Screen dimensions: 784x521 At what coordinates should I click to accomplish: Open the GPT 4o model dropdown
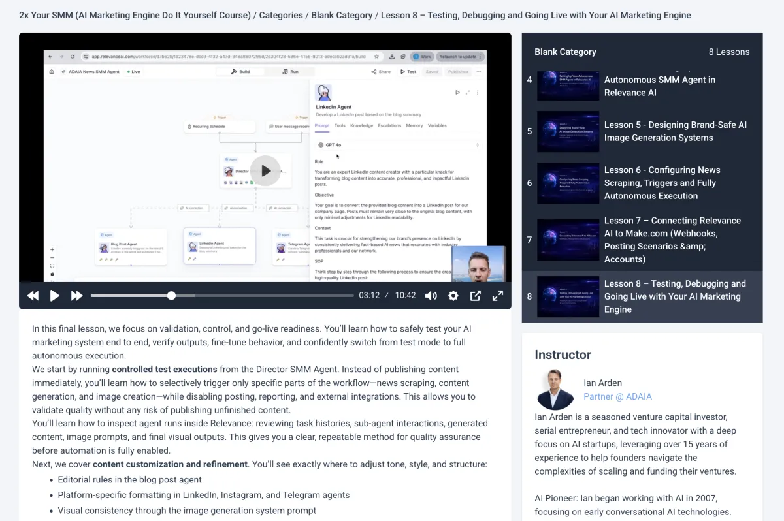398,145
